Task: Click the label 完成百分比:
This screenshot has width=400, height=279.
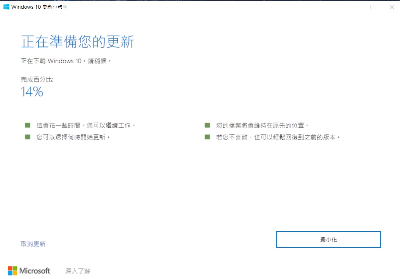Action: 37,79
